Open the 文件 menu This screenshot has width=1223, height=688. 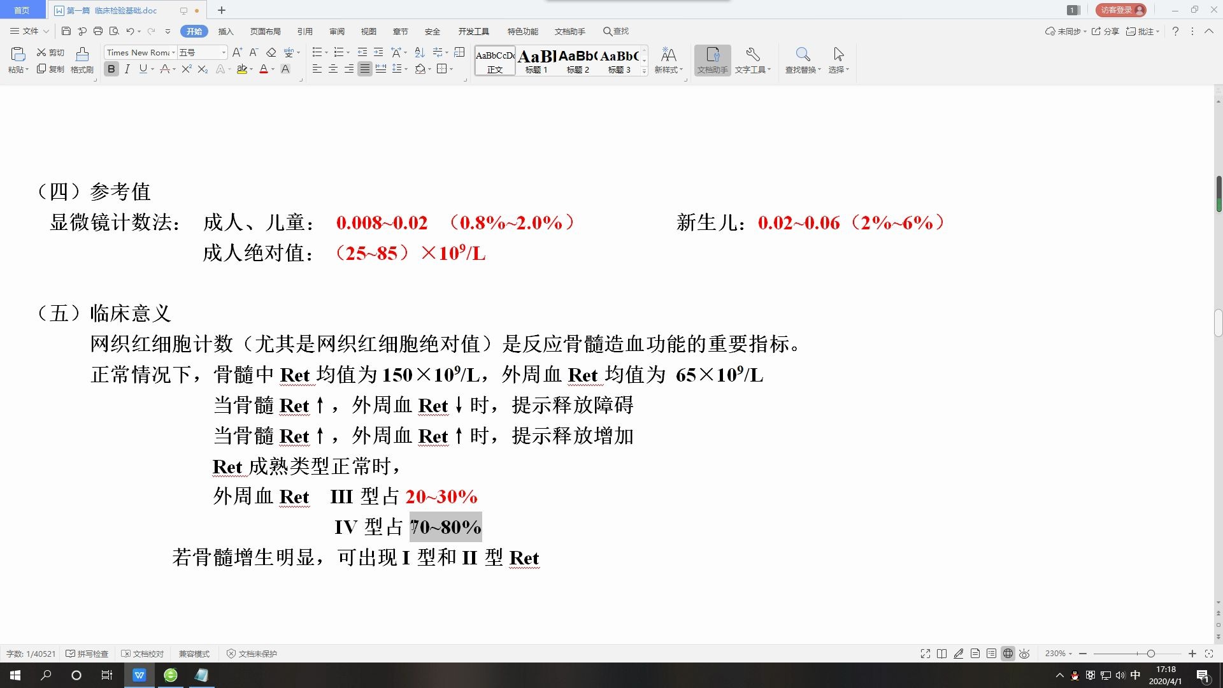coord(29,31)
